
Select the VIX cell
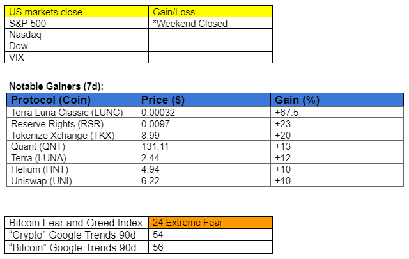pyautogui.click(x=77, y=57)
